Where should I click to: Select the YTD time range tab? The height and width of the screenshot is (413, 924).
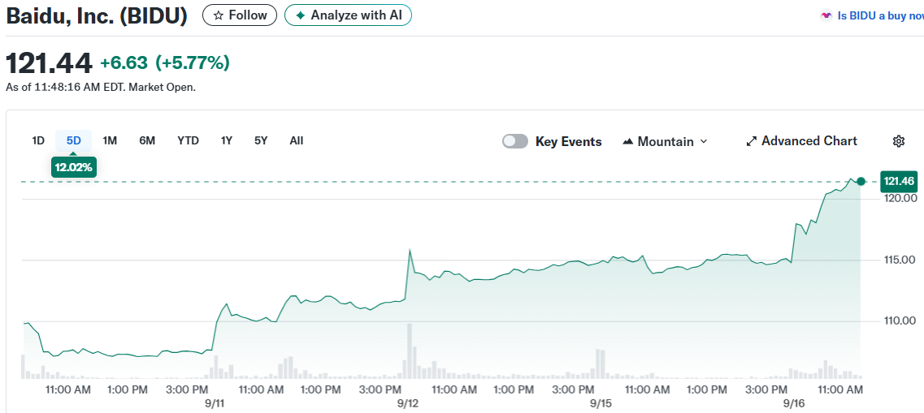[188, 140]
